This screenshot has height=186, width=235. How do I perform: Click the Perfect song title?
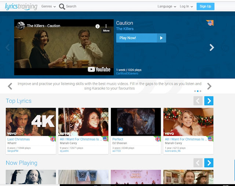click(118, 139)
